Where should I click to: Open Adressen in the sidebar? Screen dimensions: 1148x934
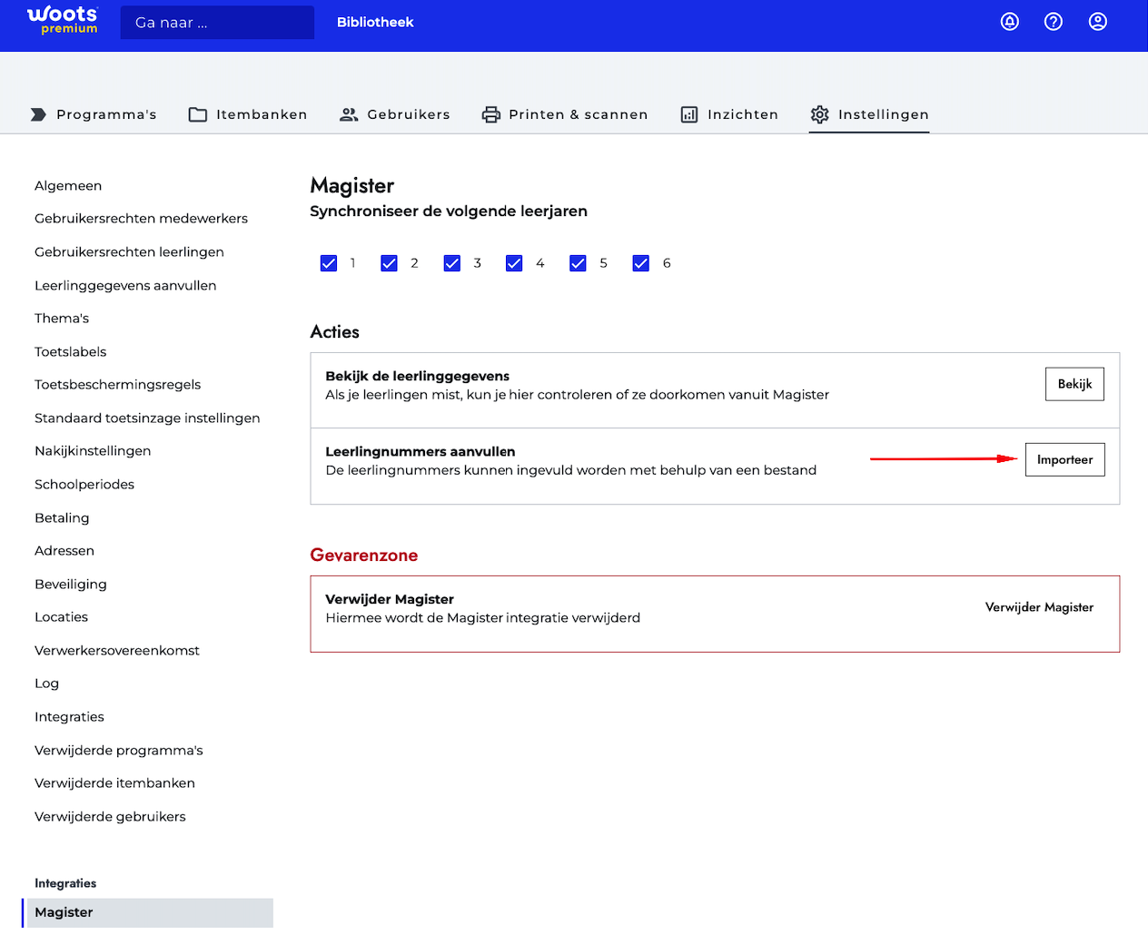coord(64,551)
